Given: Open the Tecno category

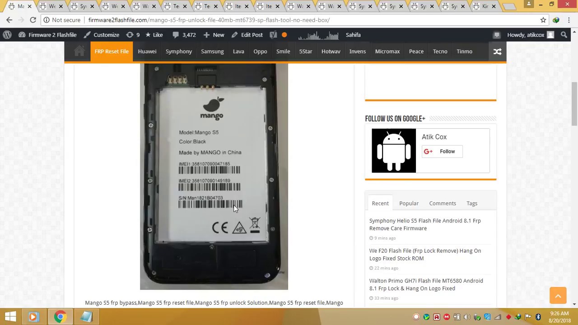Looking at the screenshot, I should coord(440,51).
